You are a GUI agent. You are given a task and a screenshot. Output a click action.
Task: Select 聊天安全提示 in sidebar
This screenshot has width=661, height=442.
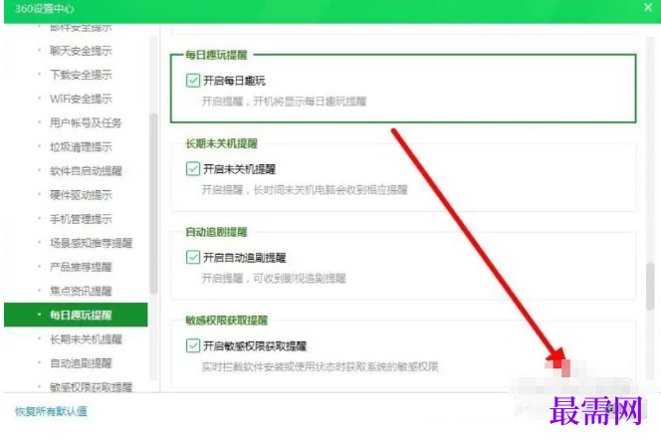click(x=81, y=51)
